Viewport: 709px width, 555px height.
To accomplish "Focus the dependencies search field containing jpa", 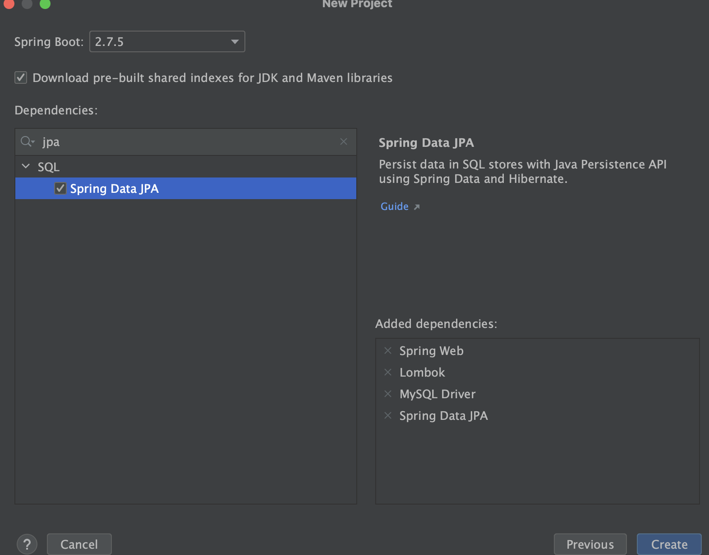I will pos(186,142).
